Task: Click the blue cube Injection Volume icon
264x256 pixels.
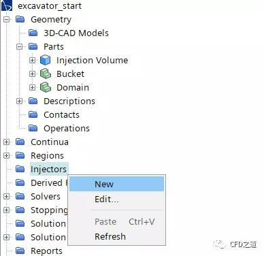Action: click(x=45, y=61)
